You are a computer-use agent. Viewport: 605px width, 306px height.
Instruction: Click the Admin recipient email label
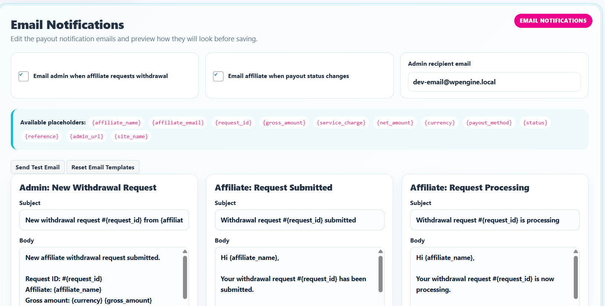(x=439, y=64)
